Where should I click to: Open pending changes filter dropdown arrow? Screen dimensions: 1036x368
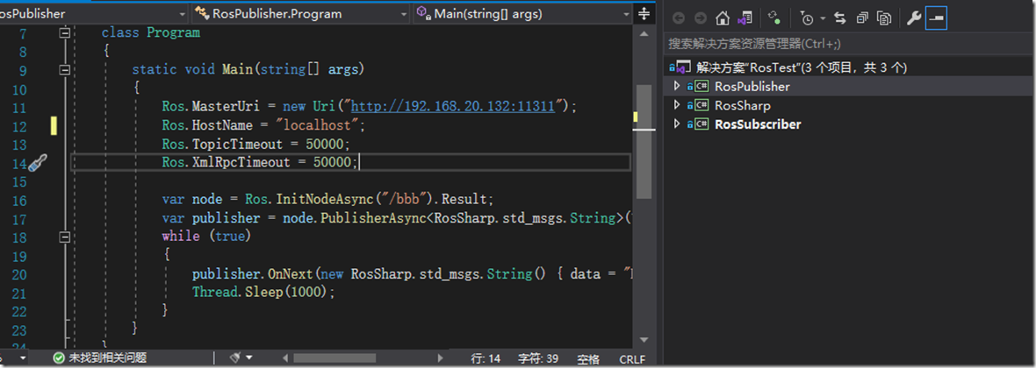point(823,18)
